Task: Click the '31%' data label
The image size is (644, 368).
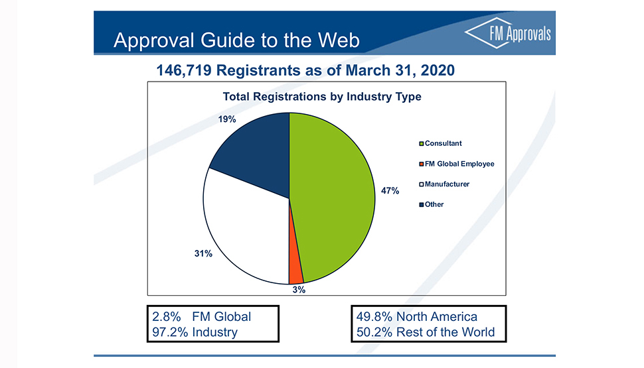Action: [x=203, y=253]
